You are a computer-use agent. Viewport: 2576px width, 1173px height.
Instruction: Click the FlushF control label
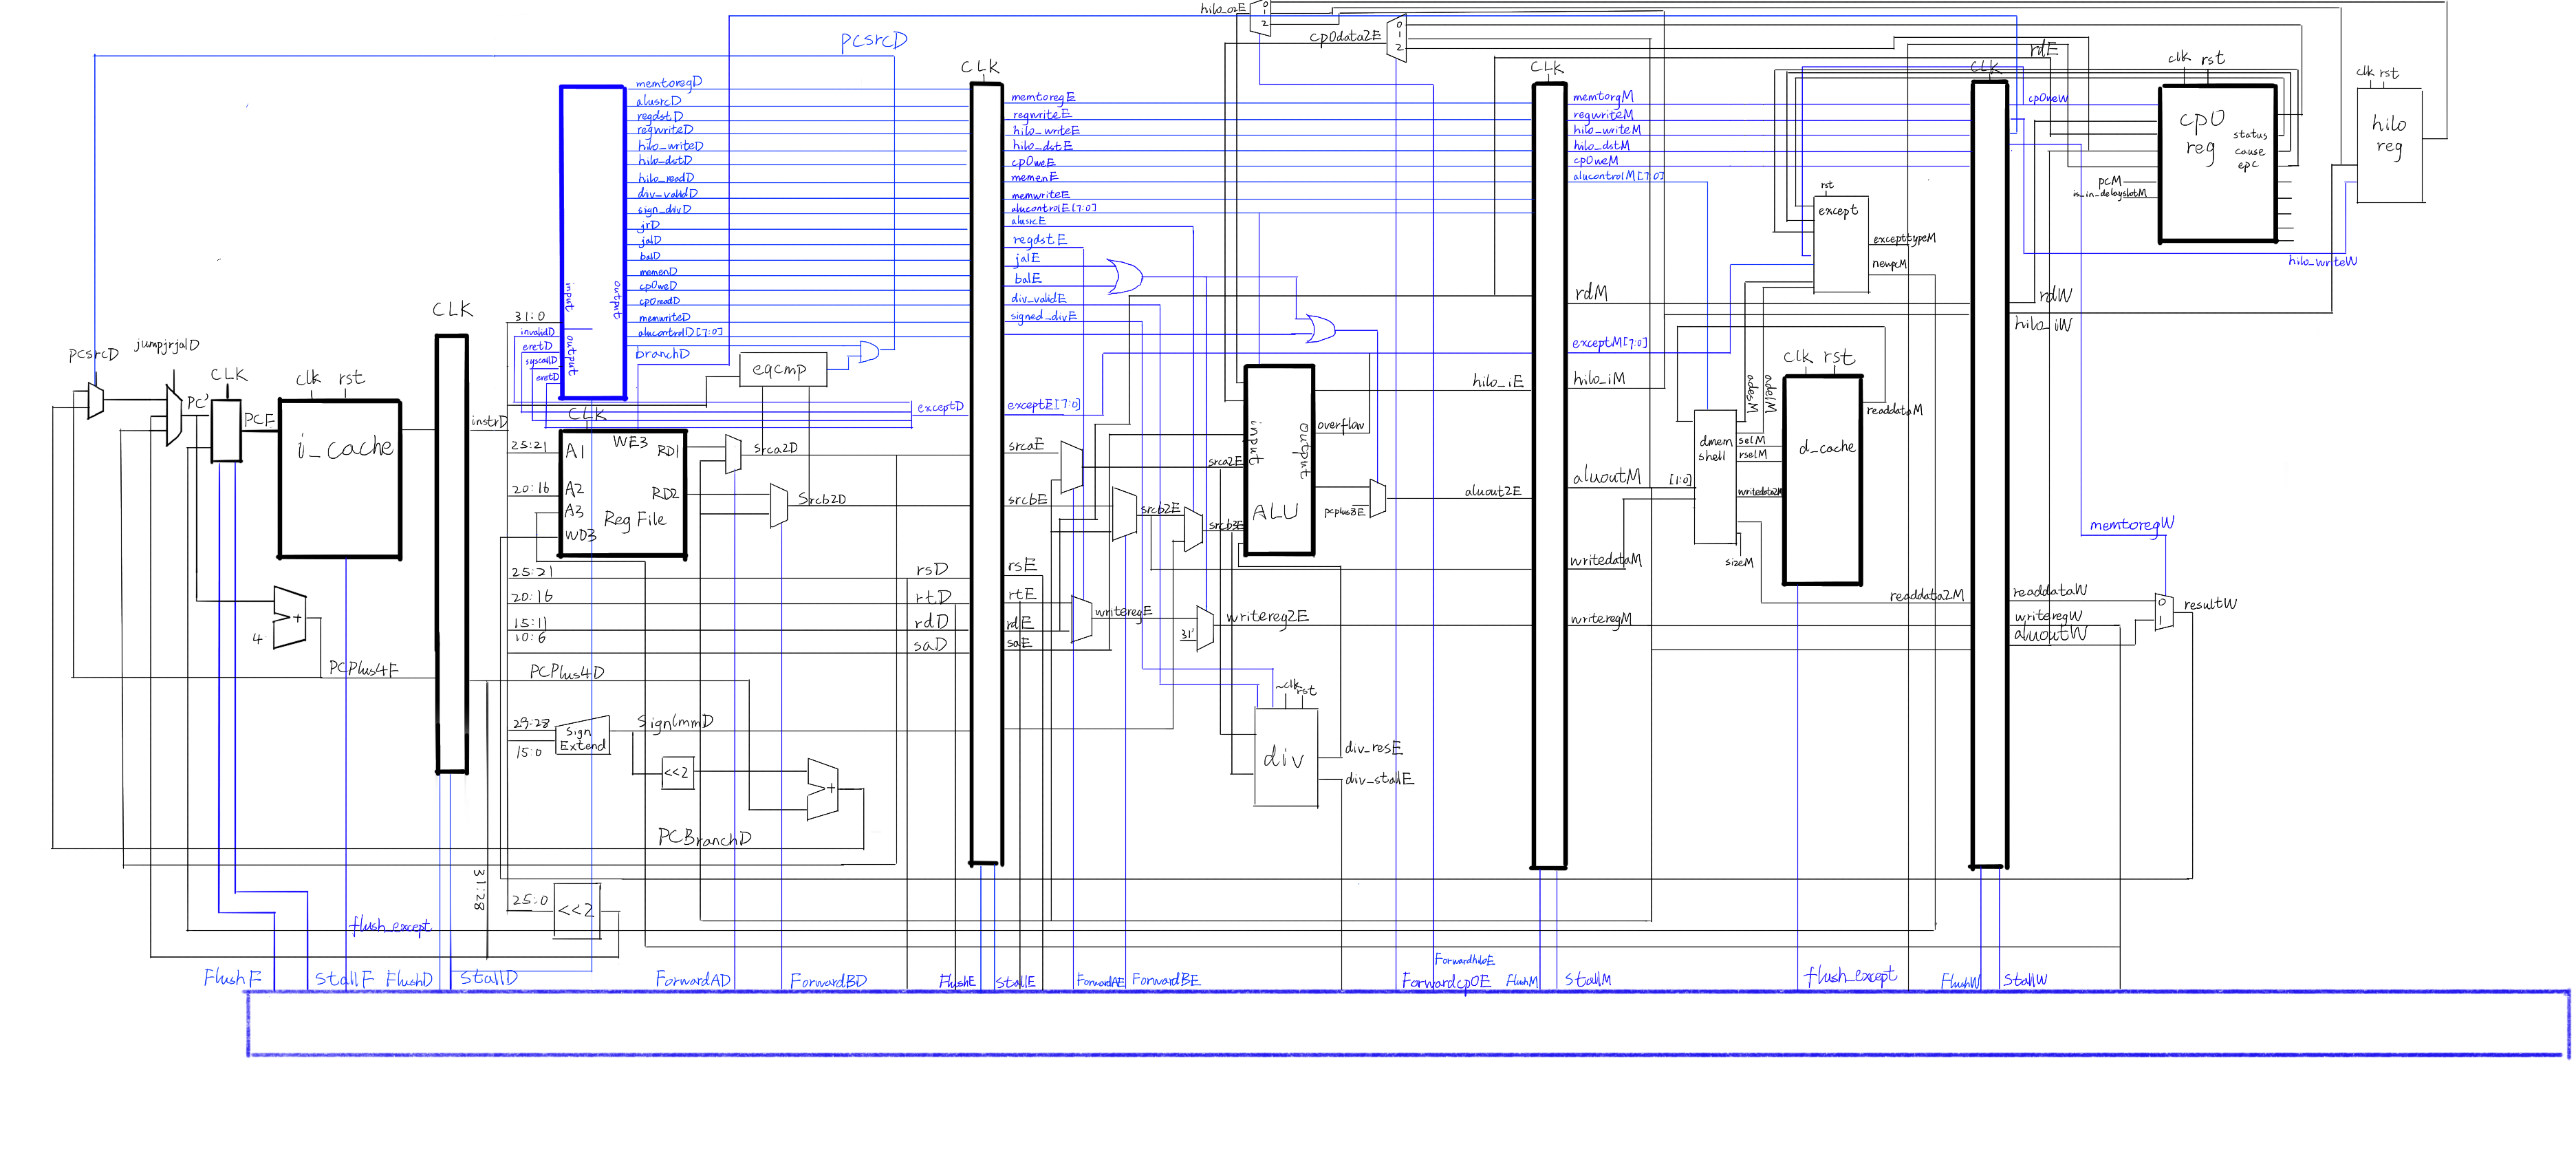tap(232, 978)
